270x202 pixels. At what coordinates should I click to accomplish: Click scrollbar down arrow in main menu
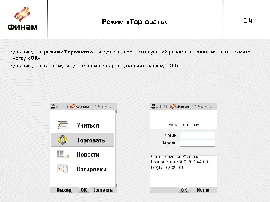tap(116, 185)
